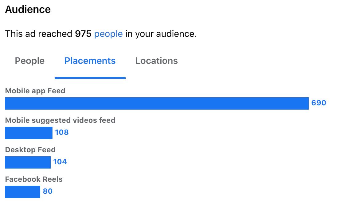Open the Locations tab
Viewport: 341px width, 202px height.
(157, 61)
